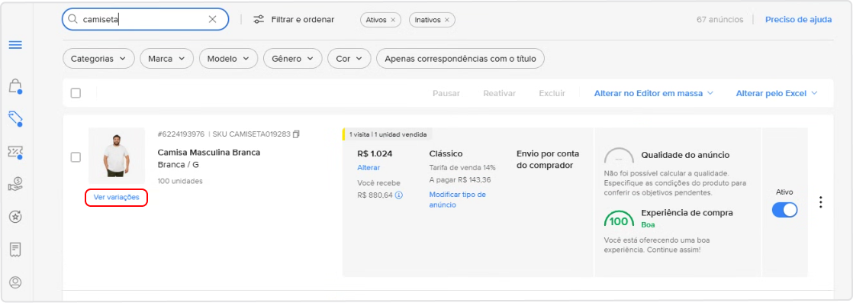The image size is (853, 303).
Task: Expand the Categorias dropdown
Action: 99,59
